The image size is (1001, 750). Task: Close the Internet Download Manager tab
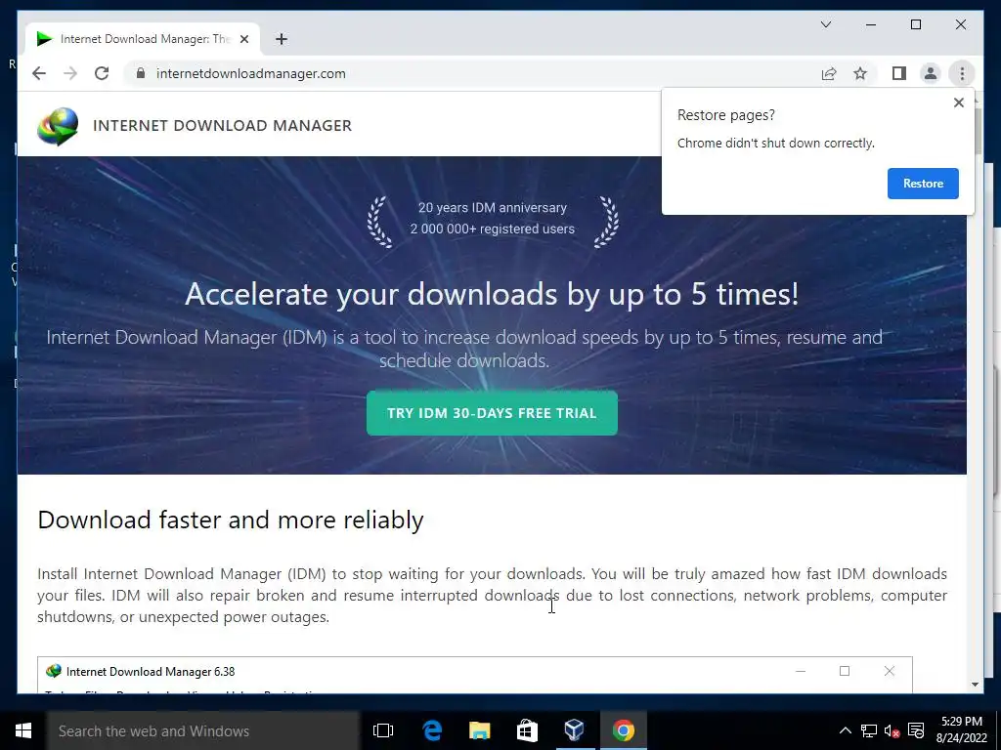(x=243, y=39)
